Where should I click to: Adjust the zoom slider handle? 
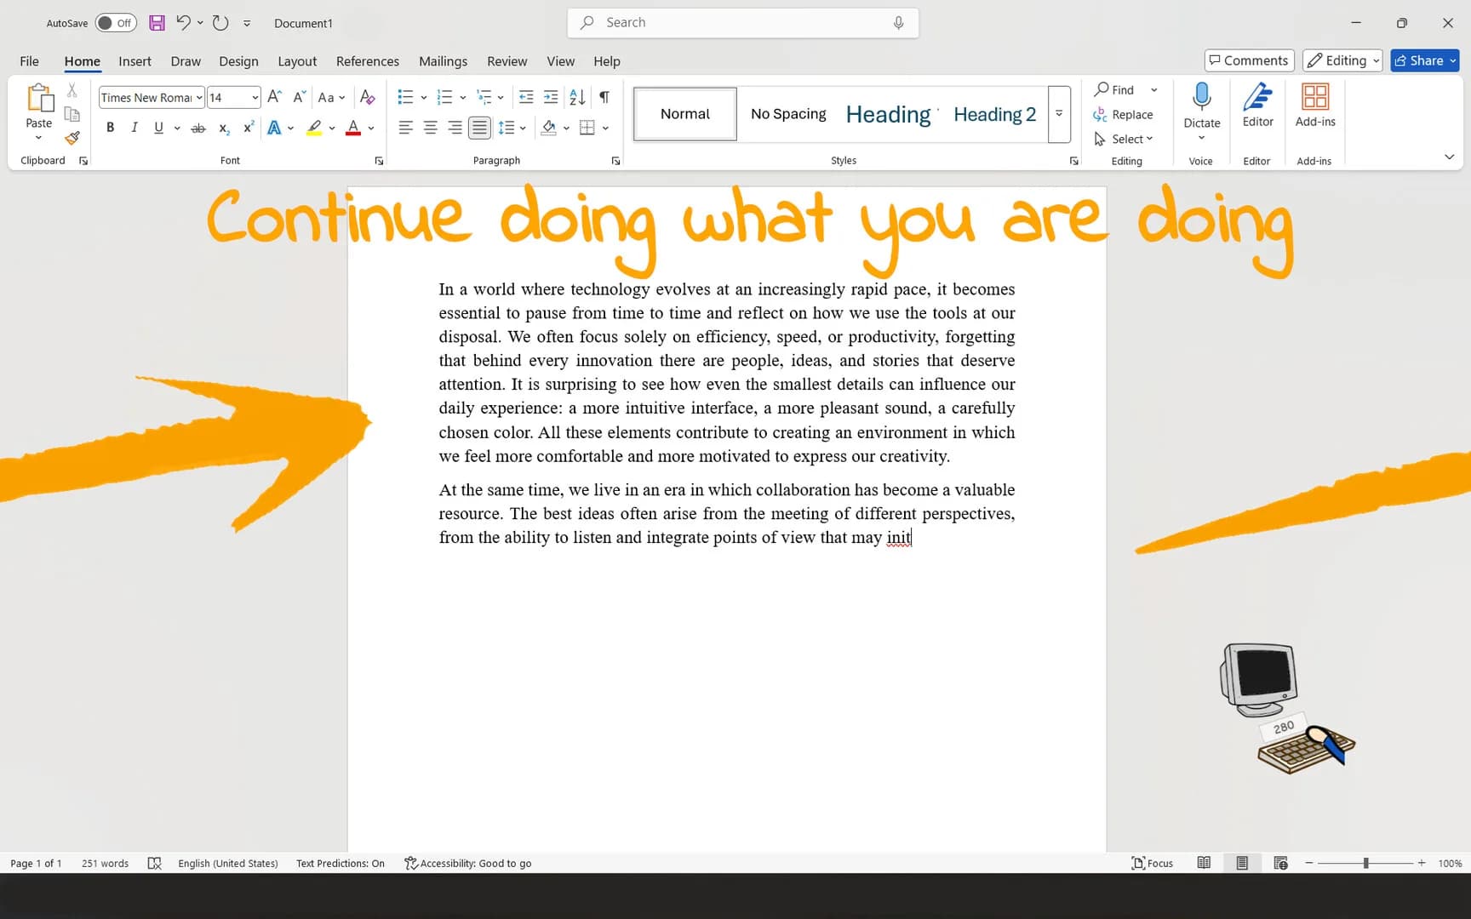pos(1365,863)
